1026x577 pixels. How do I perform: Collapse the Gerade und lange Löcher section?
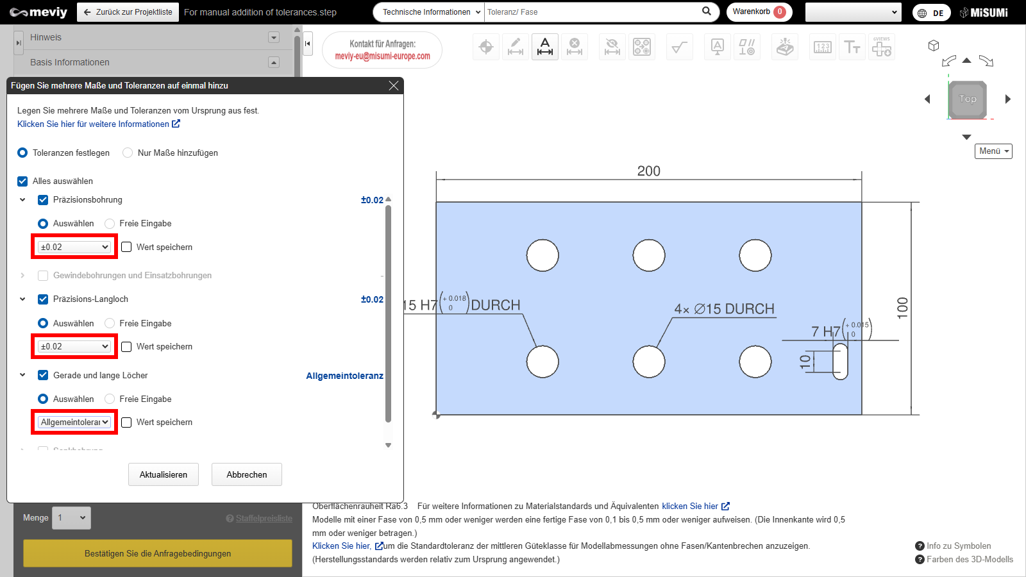click(22, 375)
